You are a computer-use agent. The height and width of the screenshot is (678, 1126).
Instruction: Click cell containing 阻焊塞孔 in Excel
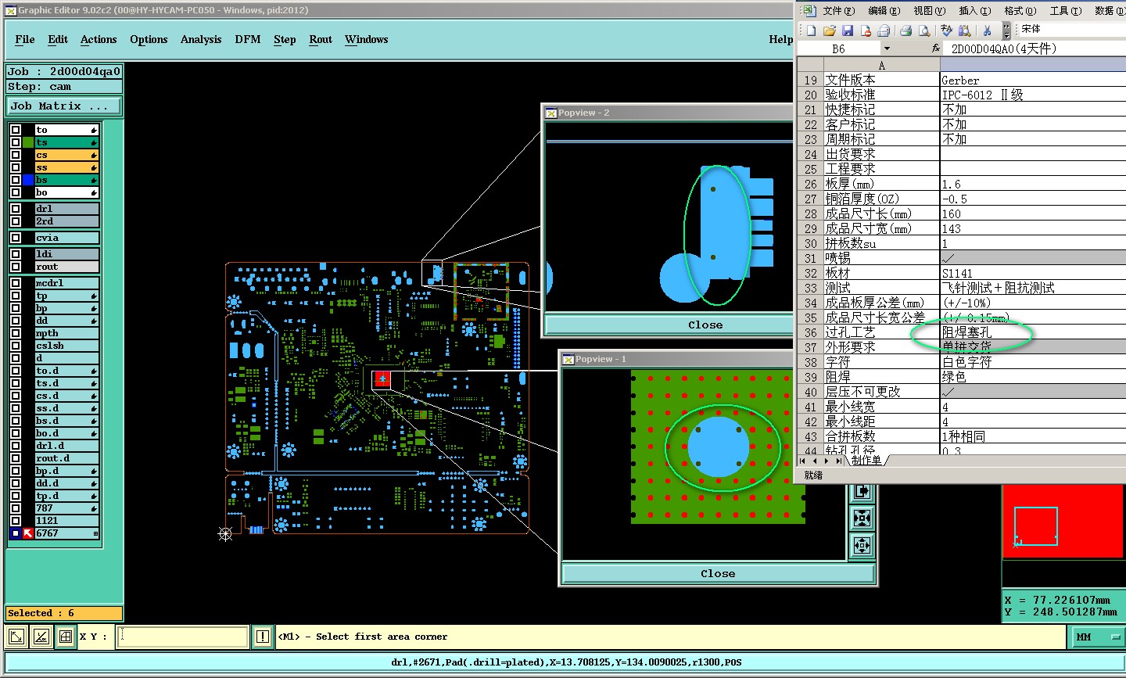1032,332
